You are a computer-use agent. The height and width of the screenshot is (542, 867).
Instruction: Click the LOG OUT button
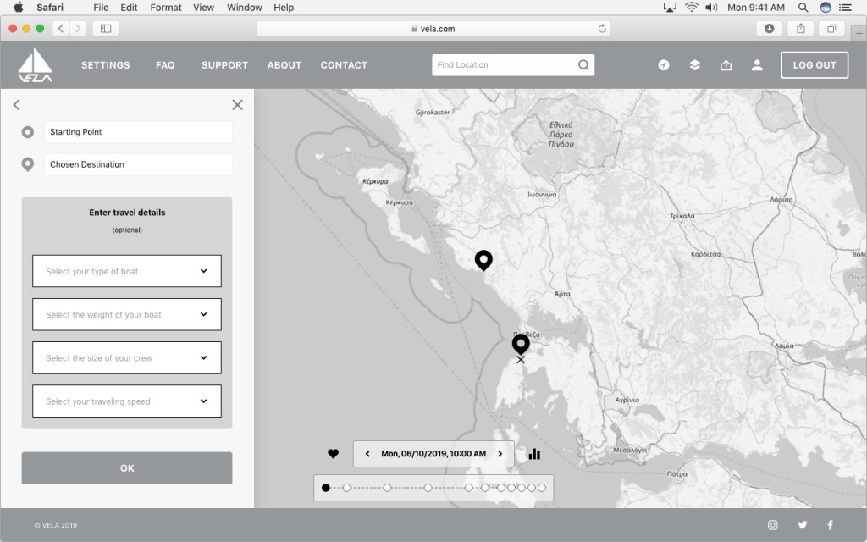coord(814,65)
